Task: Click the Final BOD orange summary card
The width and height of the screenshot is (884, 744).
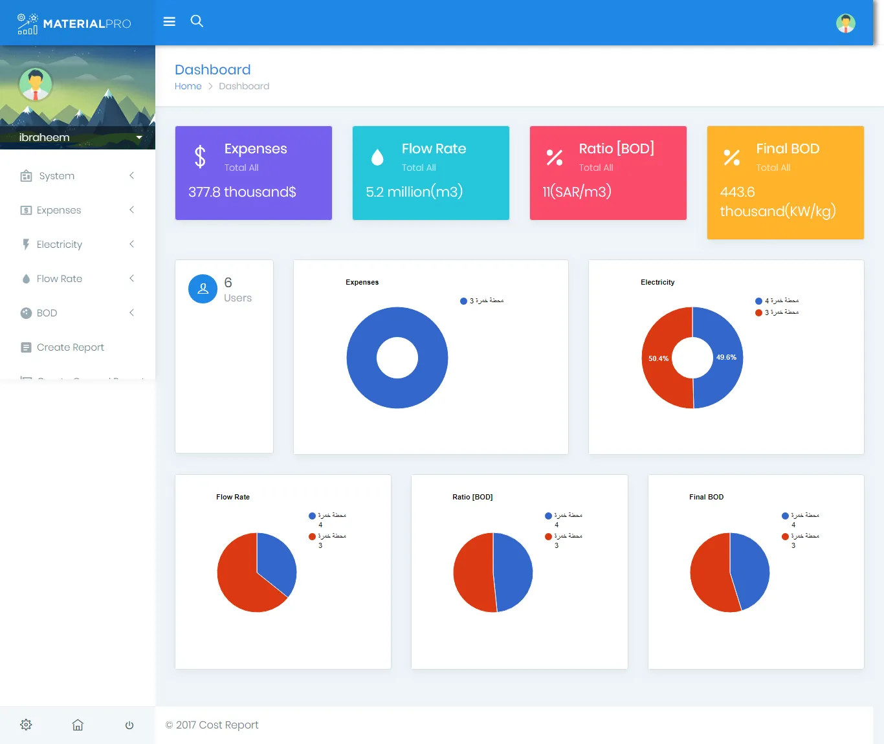Action: (x=785, y=182)
